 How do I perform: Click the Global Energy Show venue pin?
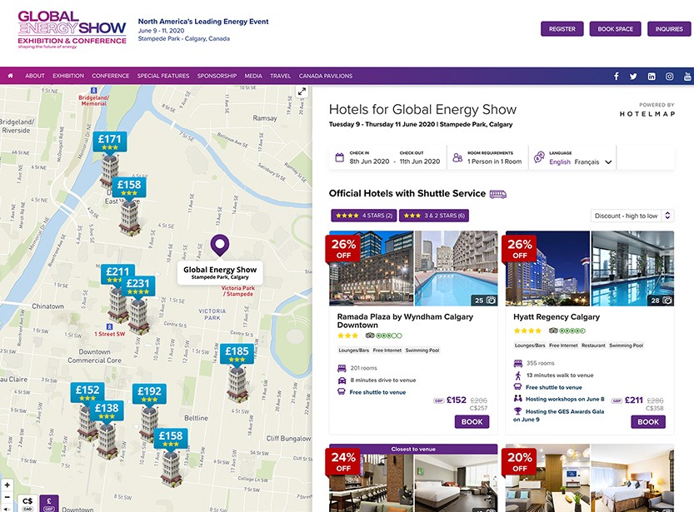220,246
